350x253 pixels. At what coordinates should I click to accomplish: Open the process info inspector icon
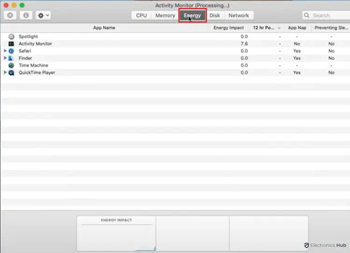(x=26, y=15)
